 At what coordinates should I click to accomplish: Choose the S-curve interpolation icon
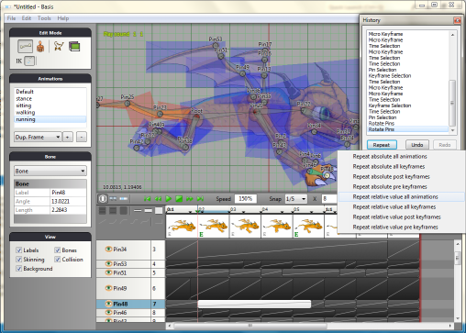click(135, 221)
